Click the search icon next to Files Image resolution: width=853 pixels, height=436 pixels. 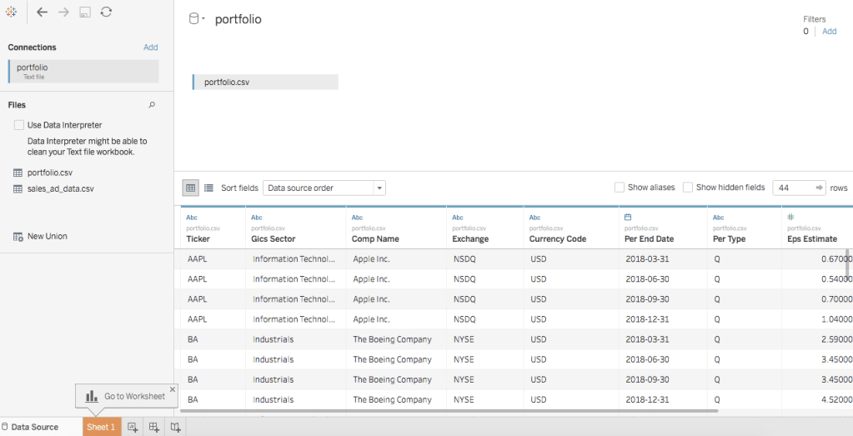[x=152, y=105]
